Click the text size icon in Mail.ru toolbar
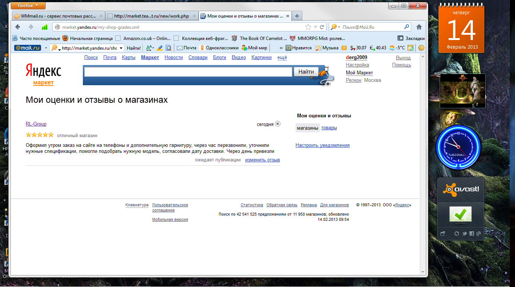The image size is (515, 287). click(x=149, y=48)
